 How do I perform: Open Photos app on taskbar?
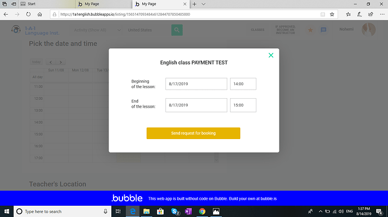216,211
